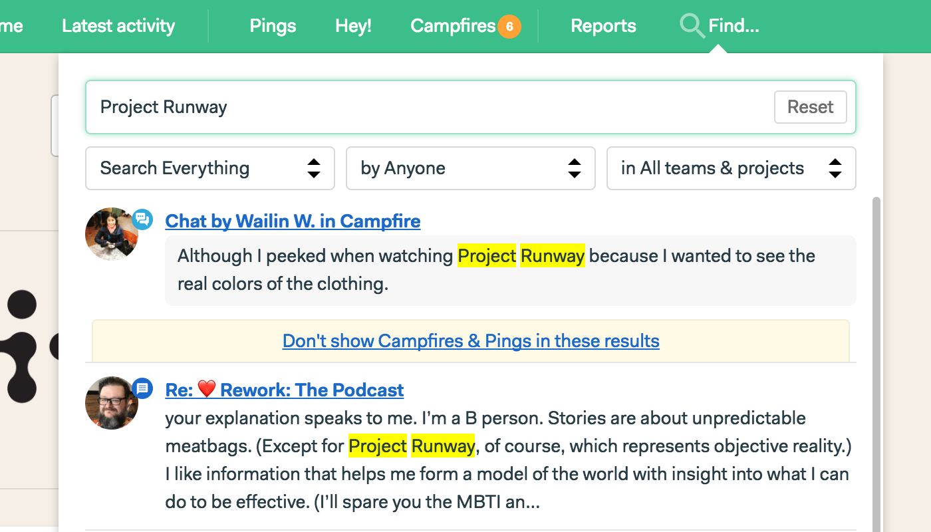Click the message document badge on Rework avatar
Viewport: 931px width, 532px height.
[x=142, y=388]
